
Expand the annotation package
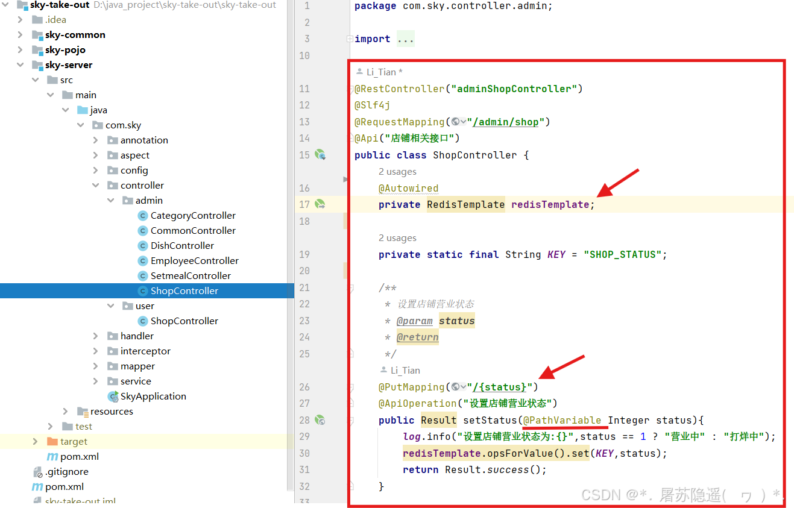click(96, 140)
